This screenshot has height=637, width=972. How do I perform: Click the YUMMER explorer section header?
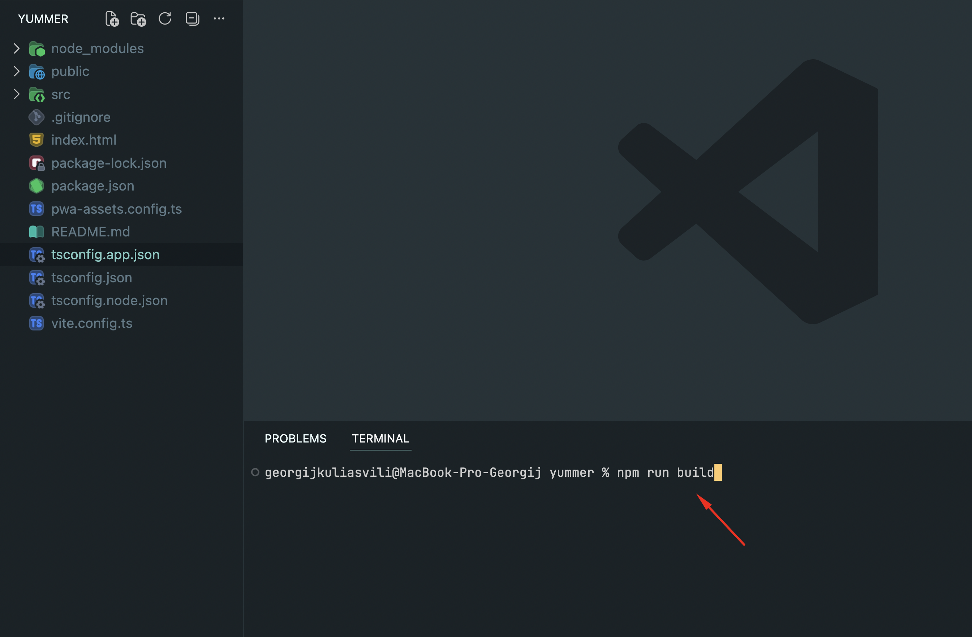coord(43,19)
